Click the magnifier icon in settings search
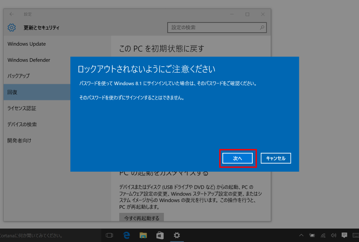This screenshot has width=359, height=242. click(x=262, y=27)
